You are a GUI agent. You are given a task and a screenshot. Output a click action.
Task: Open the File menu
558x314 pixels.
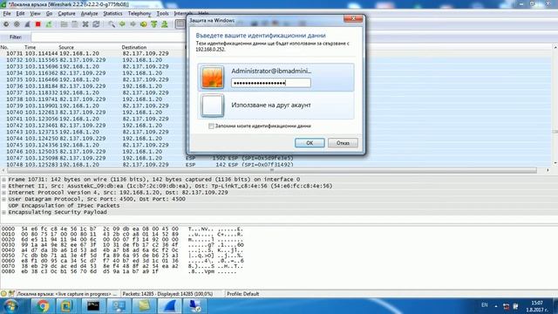[7, 14]
